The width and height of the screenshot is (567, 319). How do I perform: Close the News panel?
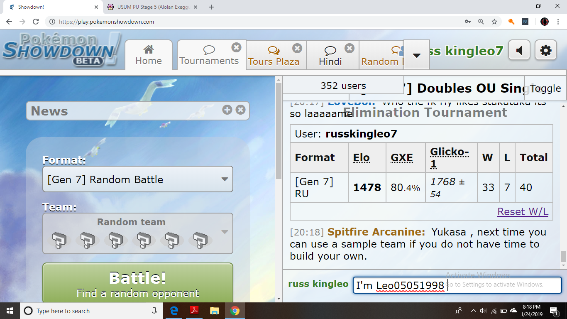[x=240, y=110]
